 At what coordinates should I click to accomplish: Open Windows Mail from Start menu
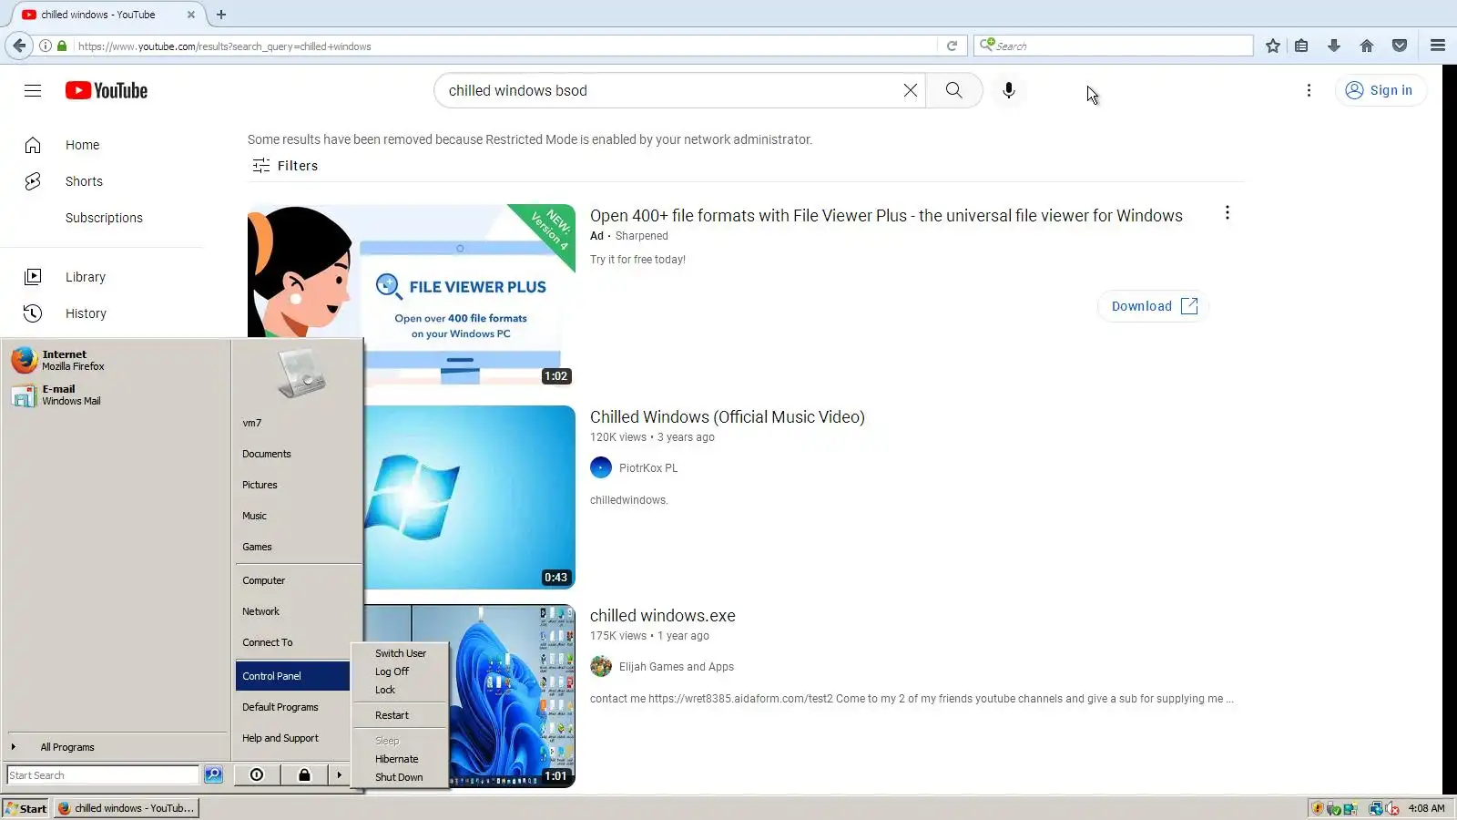[117, 395]
